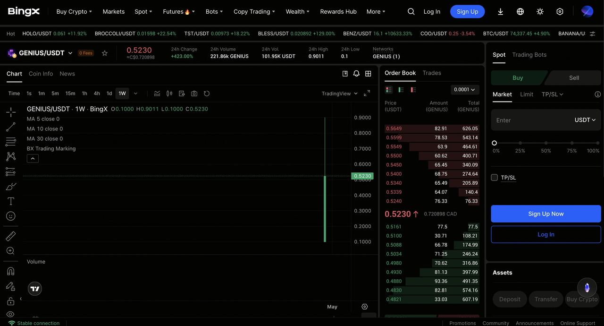Switch to the Sell side

574,78
